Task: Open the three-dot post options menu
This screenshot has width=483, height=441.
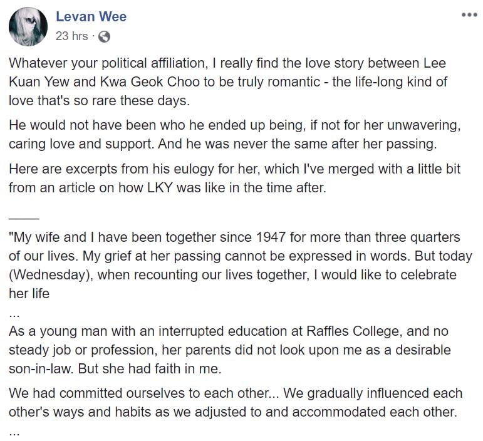Action: (x=469, y=15)
